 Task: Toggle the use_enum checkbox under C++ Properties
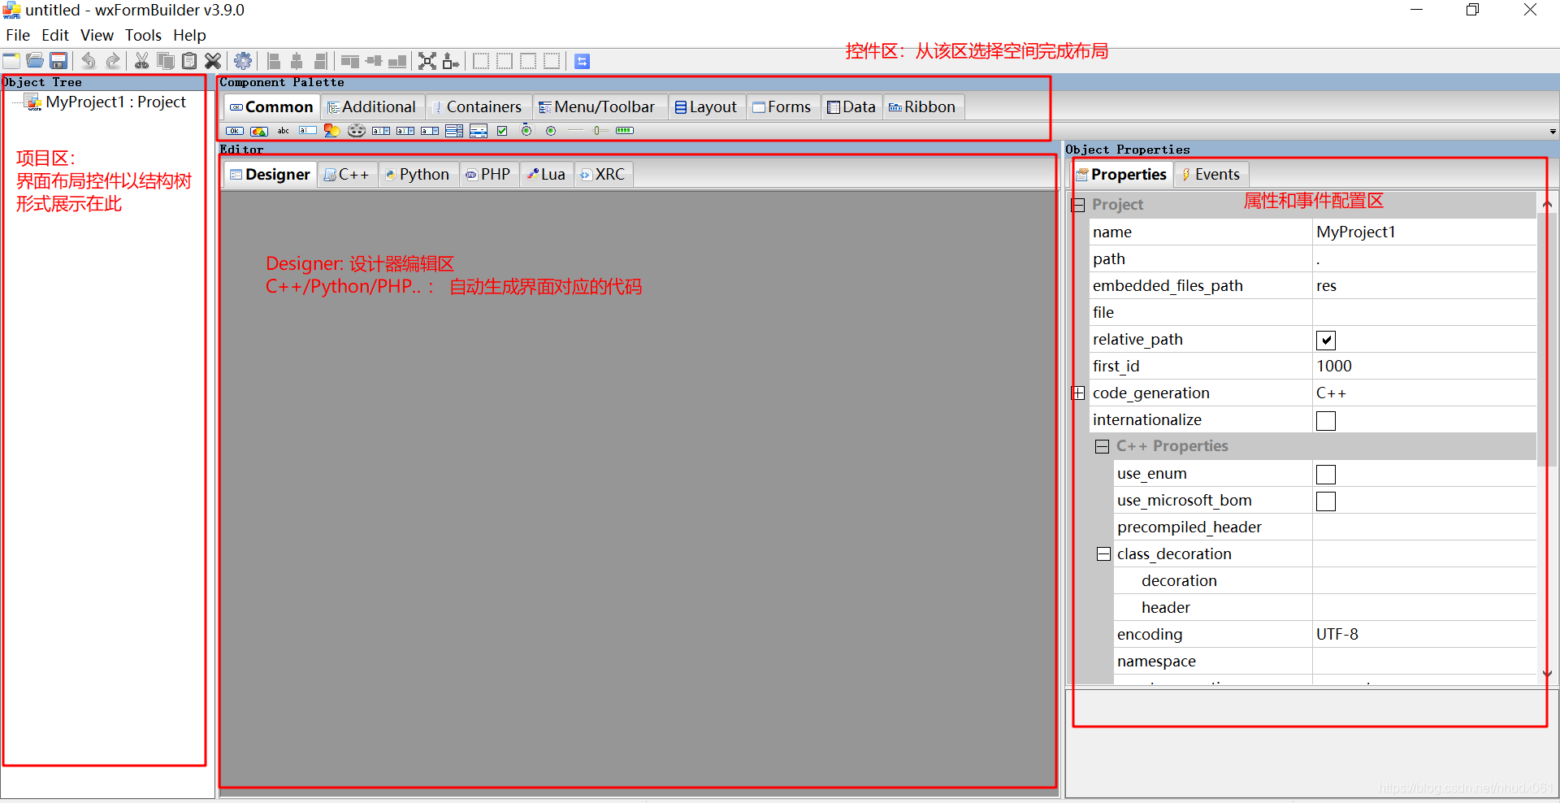[1326, 474]
